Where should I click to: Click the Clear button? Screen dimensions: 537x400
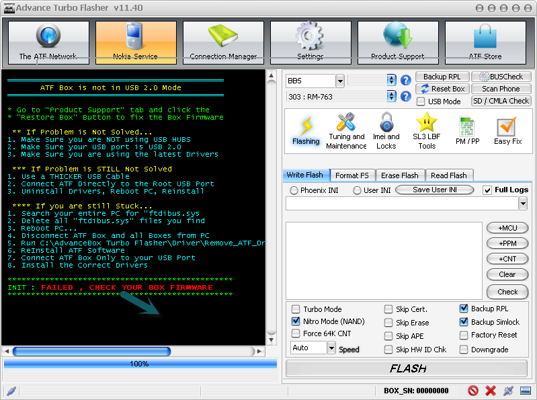(x=507, y=274)
